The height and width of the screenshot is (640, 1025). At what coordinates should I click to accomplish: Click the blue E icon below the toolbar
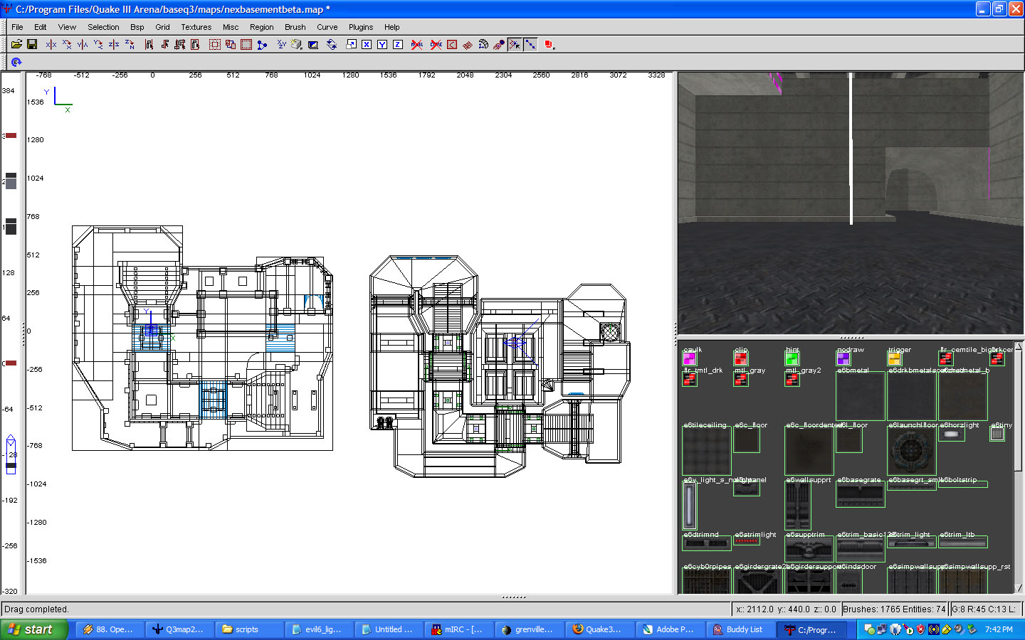(16, 62)
